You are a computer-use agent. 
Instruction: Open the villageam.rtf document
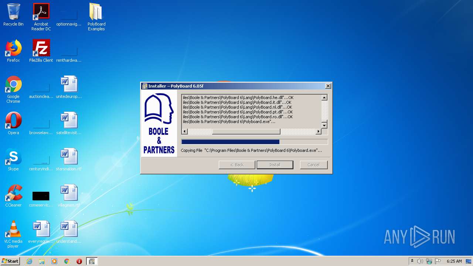[x=69, y=196]
